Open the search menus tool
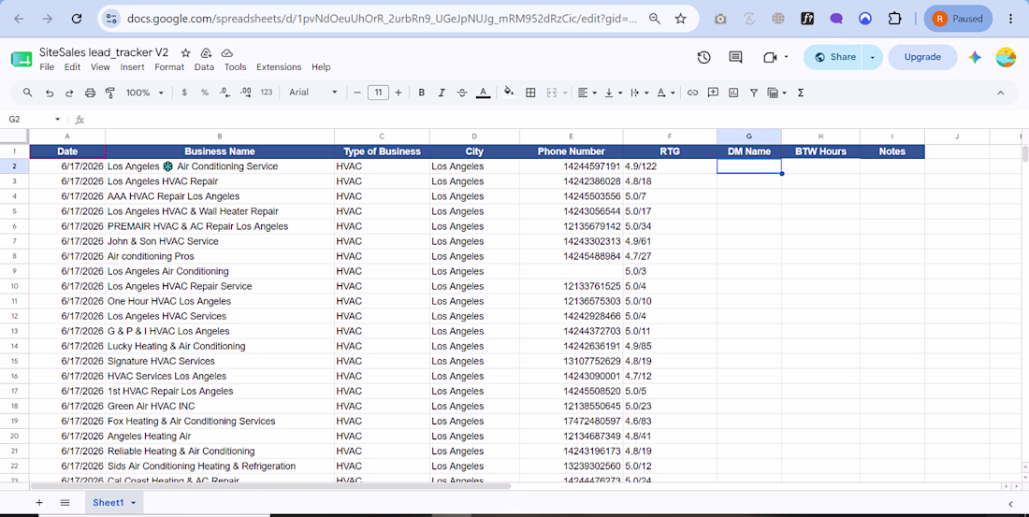Image resolution: width=1029 pixels, height=517 pixels. tap(27, 93)
